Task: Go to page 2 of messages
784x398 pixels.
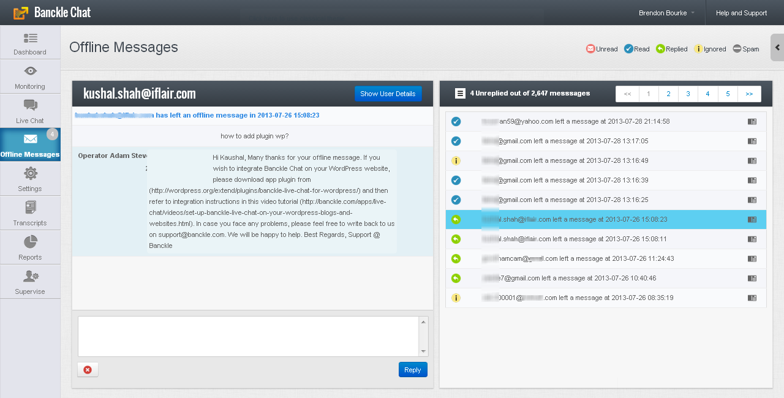Action: pos(668,94)
